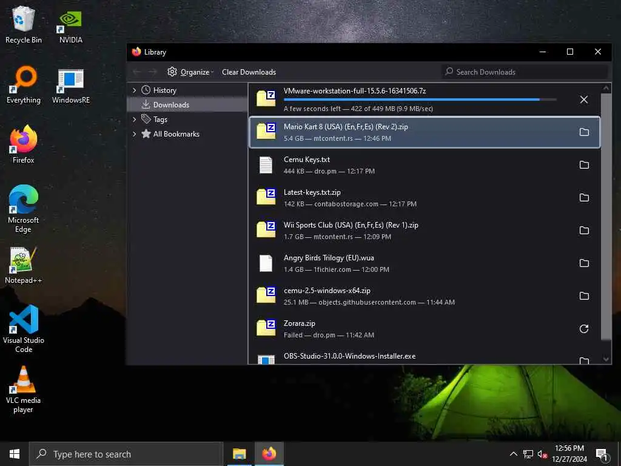The width and height of the screenshot is (621, 466).
Task: Click the VMware download progress bar
Action: (420, 100)
